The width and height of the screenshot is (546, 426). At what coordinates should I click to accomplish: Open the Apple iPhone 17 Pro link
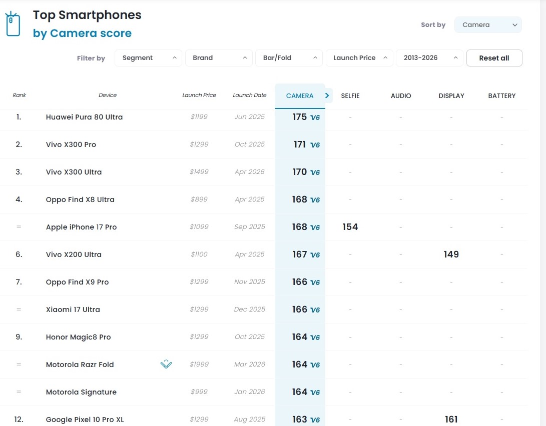pos(81,226)
